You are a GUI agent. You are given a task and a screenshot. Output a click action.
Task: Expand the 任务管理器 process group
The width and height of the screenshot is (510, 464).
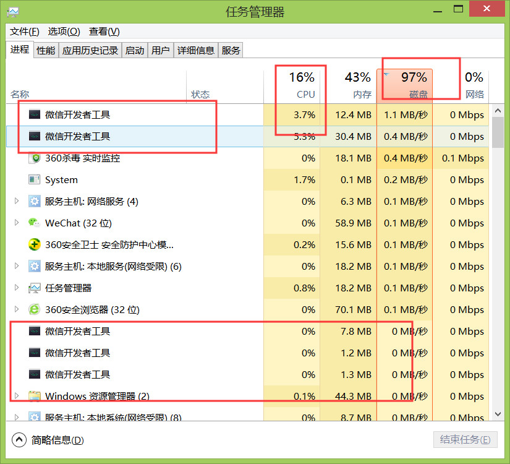[x=17, y=288]
